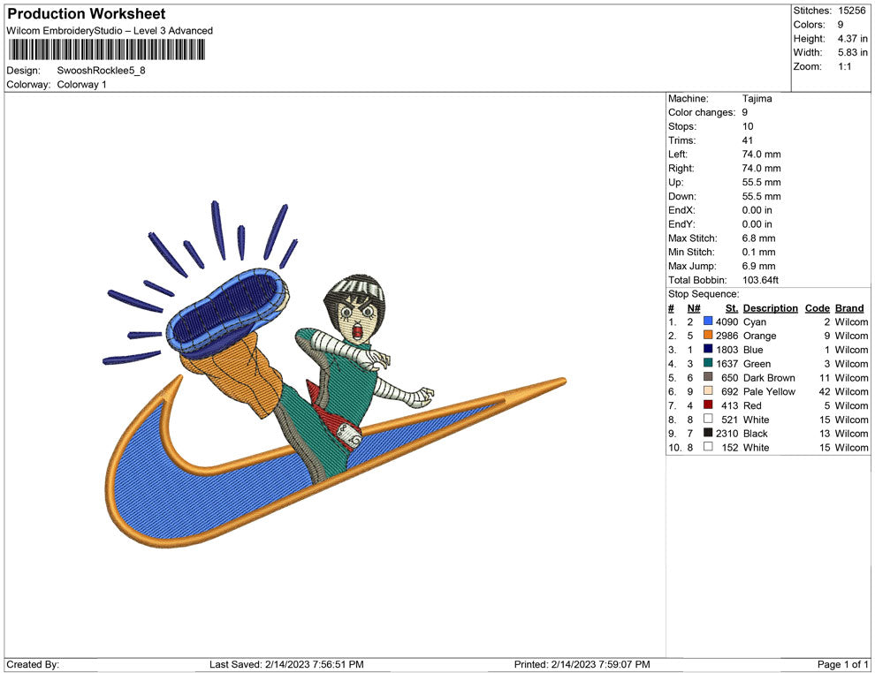
Task: Click the dark Blue color swatch
Action: click(x=708, y=349)
